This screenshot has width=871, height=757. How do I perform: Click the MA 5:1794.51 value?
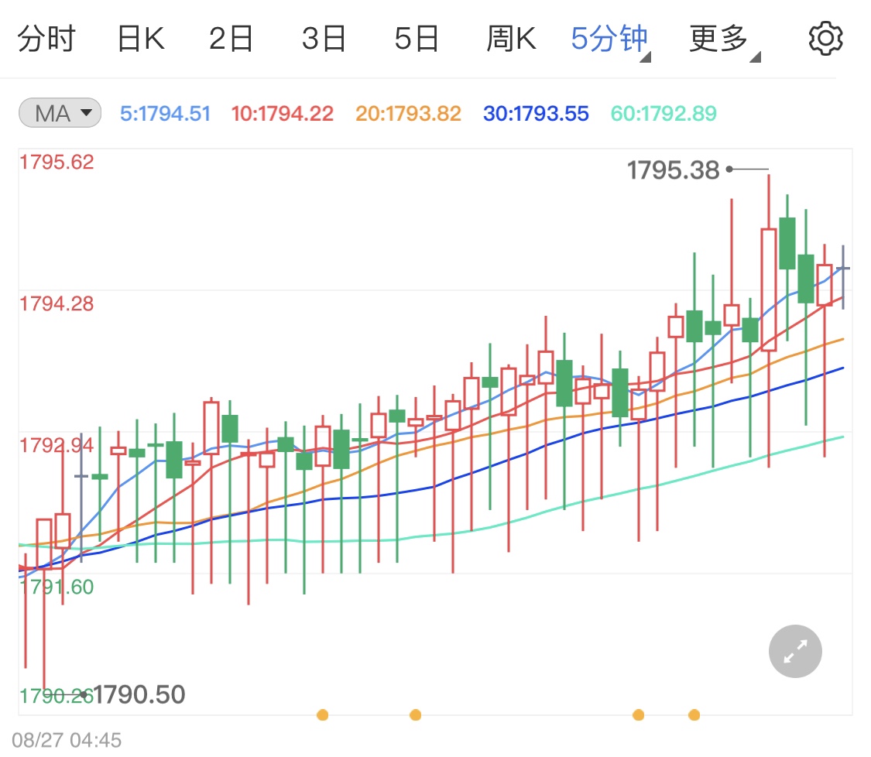(166, 113)
